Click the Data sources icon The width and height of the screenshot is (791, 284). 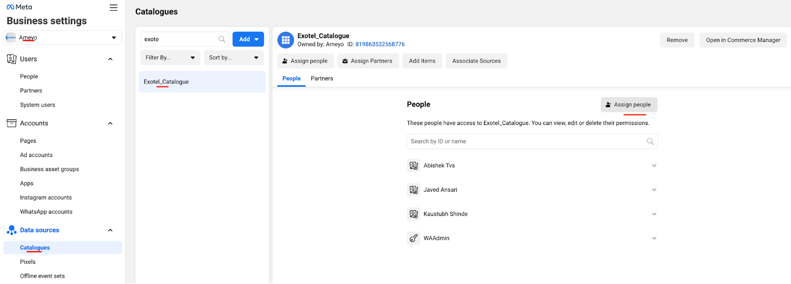[x=11, y=230]
